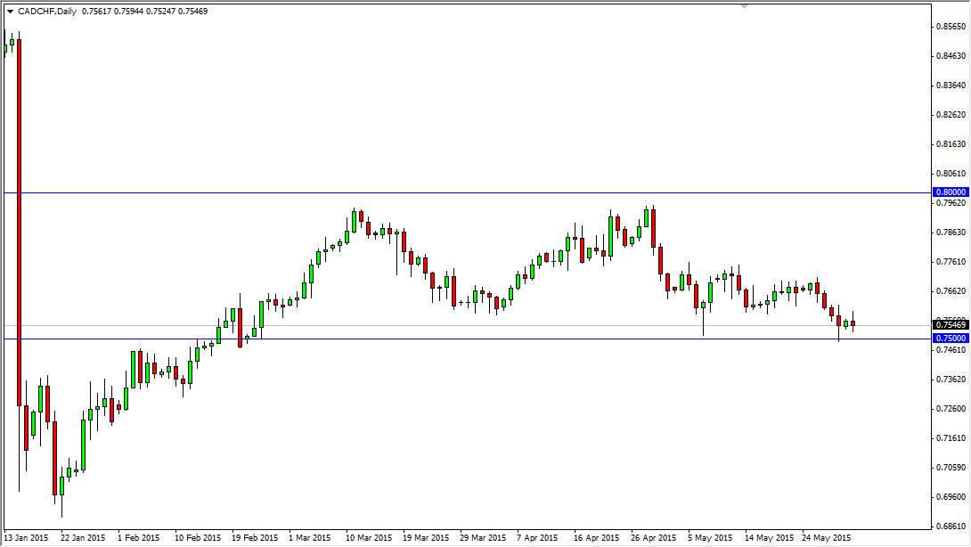Click the 24 May 2015 axis label

point(828,538)
